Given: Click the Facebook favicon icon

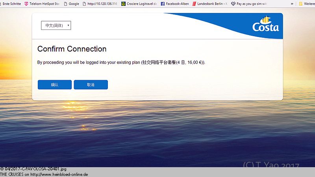Looking at the screenshot, I should coord(163,4).
